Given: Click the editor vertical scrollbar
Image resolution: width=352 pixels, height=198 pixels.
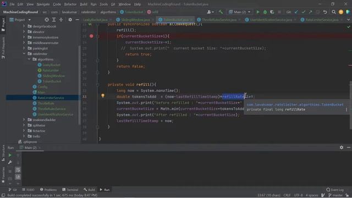Looking at the screenshot, I should [350, 105].
